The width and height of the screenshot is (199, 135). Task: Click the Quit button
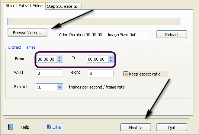point(172,128)
